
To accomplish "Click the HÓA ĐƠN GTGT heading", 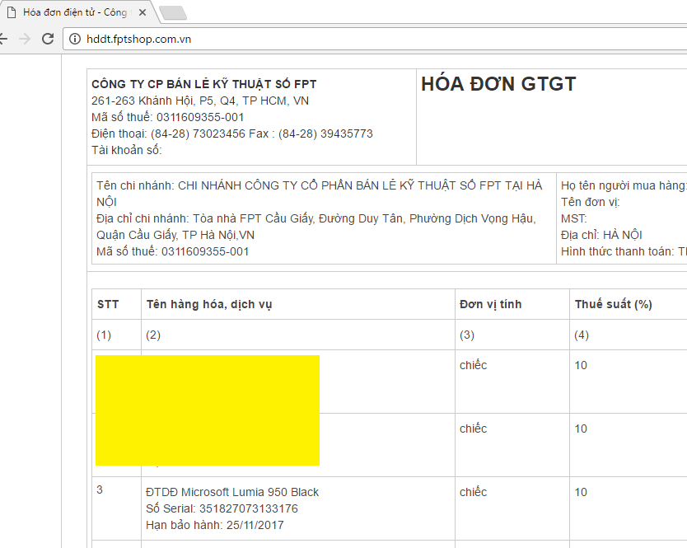I will click(498, 84).
